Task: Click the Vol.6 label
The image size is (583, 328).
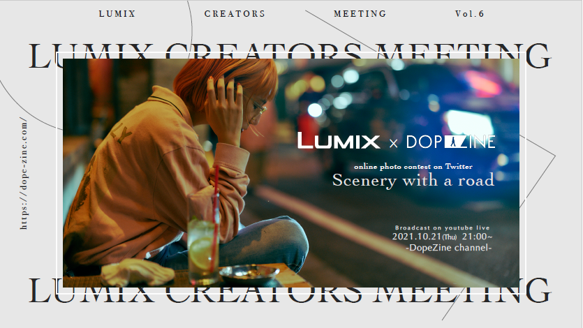Action: 470,14
